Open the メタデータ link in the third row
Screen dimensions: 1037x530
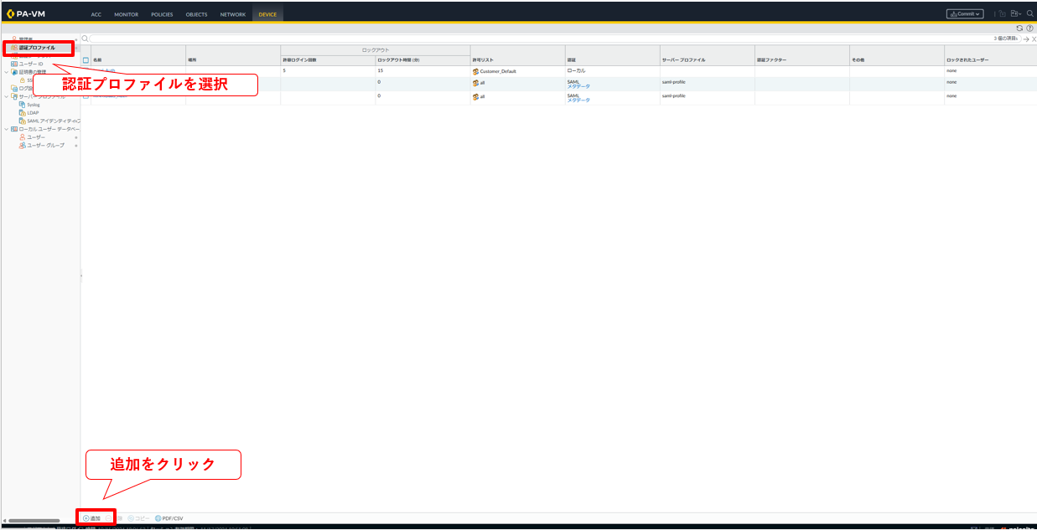[578, 100]
